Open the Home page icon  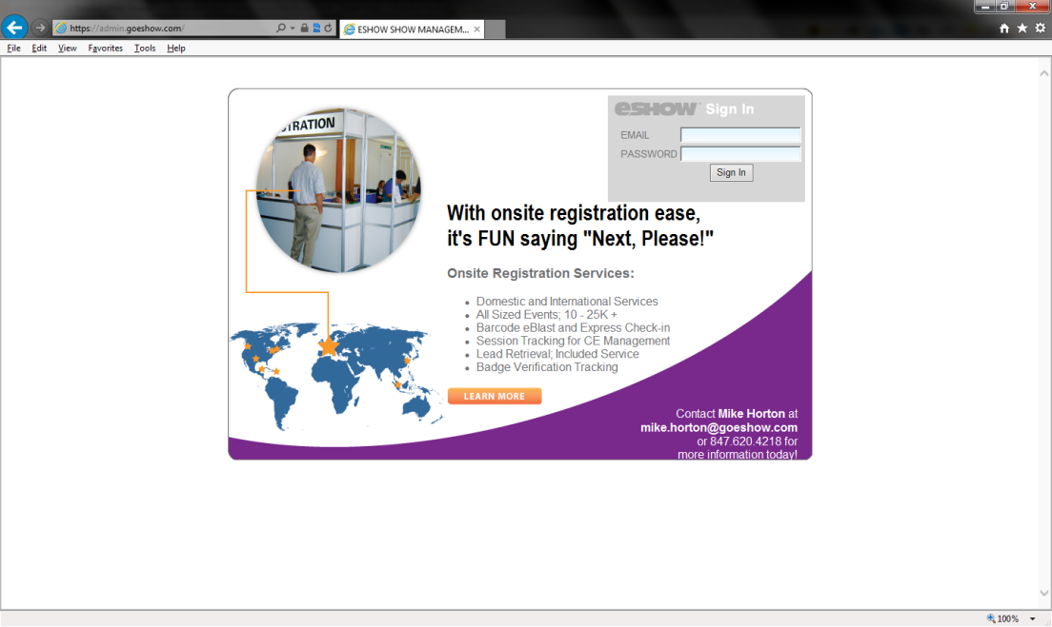(x=1004, y=29)
